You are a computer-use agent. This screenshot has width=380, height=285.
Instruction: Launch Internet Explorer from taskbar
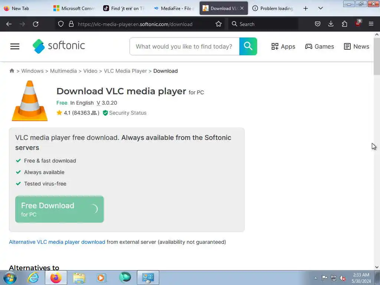(x=33, y=278)
